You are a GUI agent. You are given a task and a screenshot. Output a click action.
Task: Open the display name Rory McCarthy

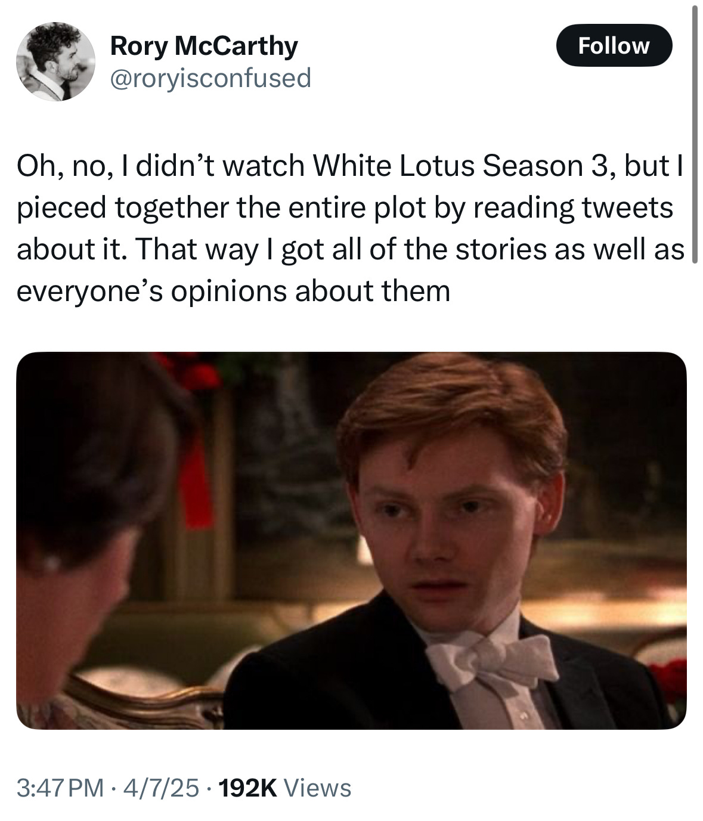point(204,46)
